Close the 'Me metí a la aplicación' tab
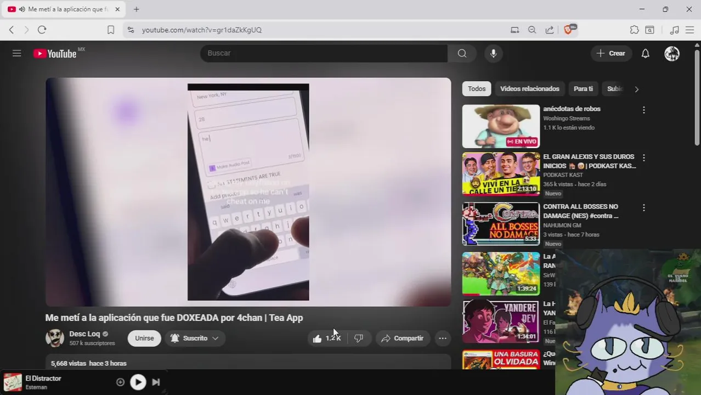Image resolution: width=701 pixels, height=395 pixels. click(x=117, y=9)
